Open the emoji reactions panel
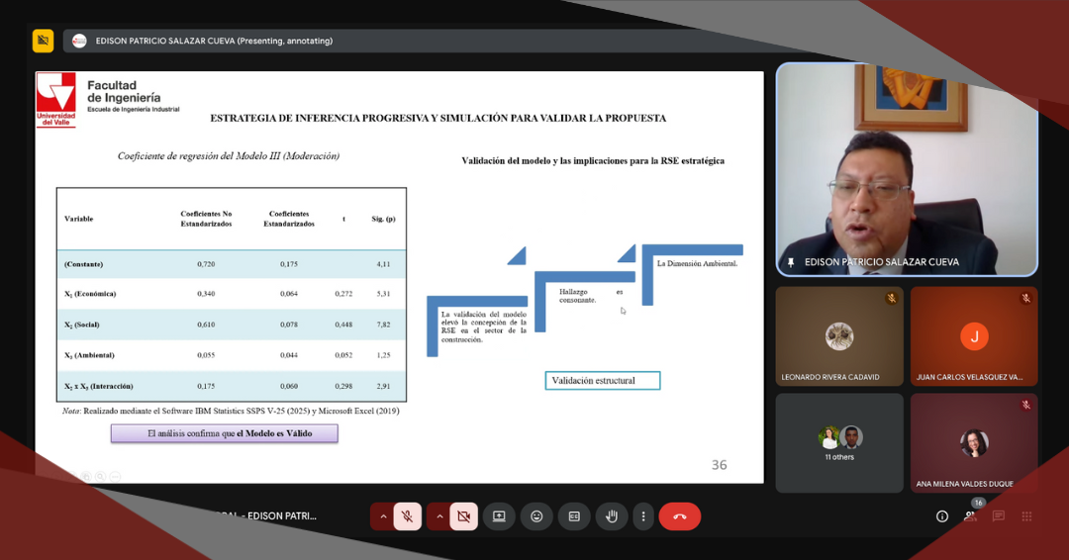The image size is (1069, 560). (536, 516)
